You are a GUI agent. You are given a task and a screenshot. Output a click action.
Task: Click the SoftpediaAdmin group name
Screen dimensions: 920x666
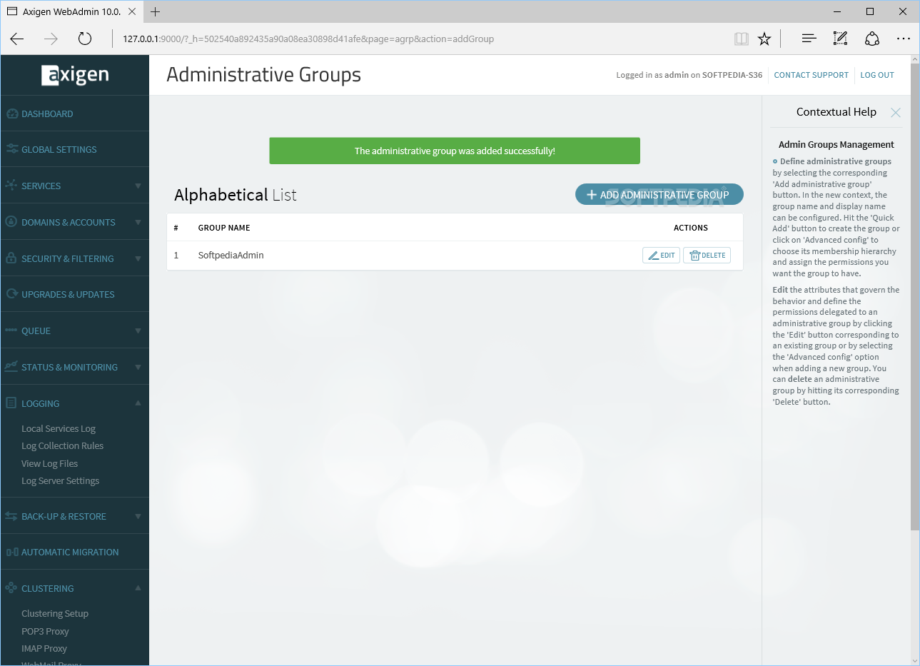point(231,255)
